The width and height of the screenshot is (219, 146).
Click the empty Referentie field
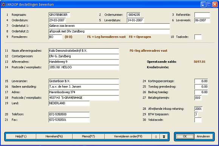pyautogui.click(x=202, y=15)
